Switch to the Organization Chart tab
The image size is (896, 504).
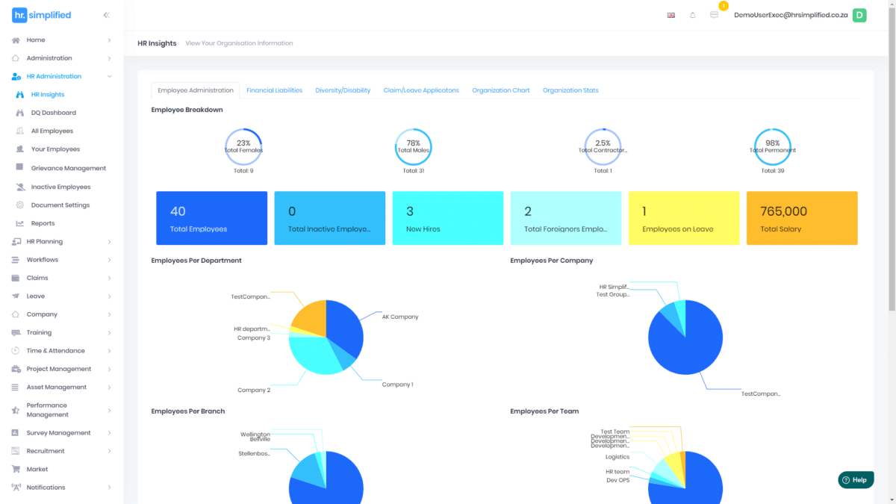tap(501, 90)
